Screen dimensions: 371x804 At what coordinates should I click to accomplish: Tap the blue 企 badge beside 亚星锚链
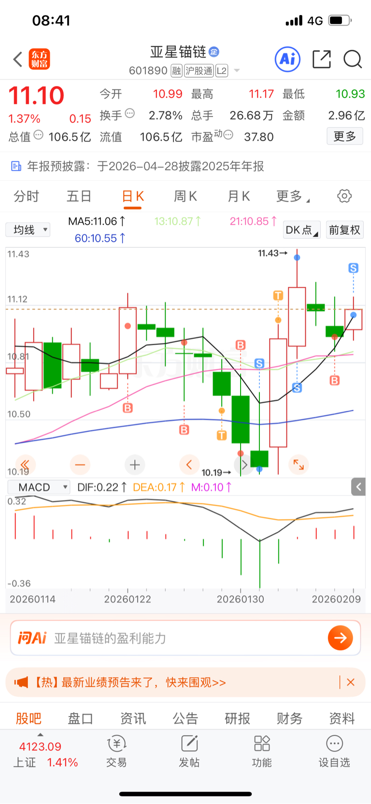point(214,51)
